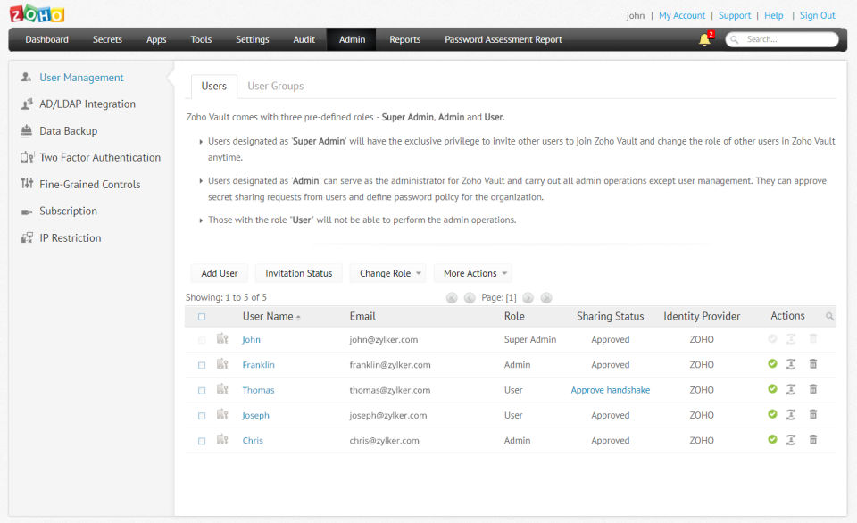Go to the next page arrow
This screenshot has width=857, height=523.
pos(528,298)
